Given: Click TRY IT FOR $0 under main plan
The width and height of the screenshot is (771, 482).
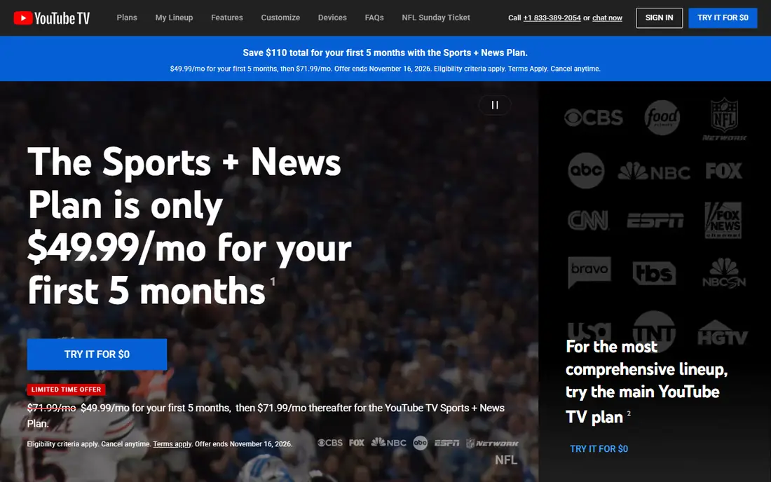Looking at the screenshot, I should (599, 448).
